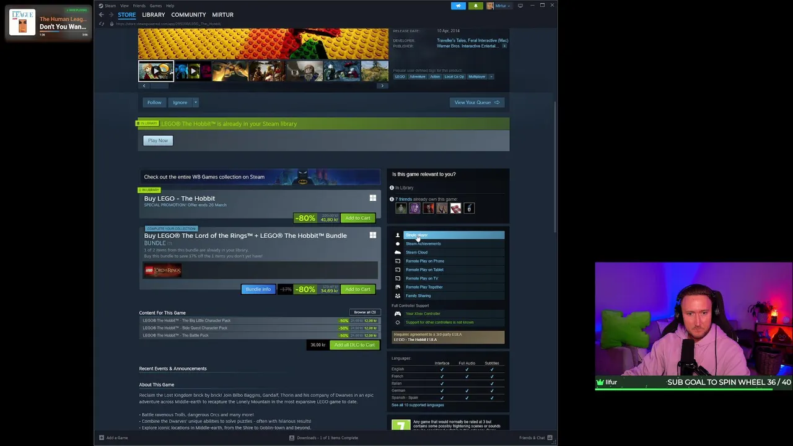Open the Lord of the Rings bundle item image
This screenshot has height=446, width=793.
(x=163, y=270)
